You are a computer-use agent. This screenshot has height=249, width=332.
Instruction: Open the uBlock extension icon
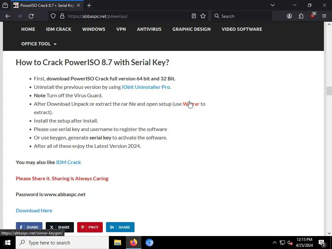coord(313,16)
